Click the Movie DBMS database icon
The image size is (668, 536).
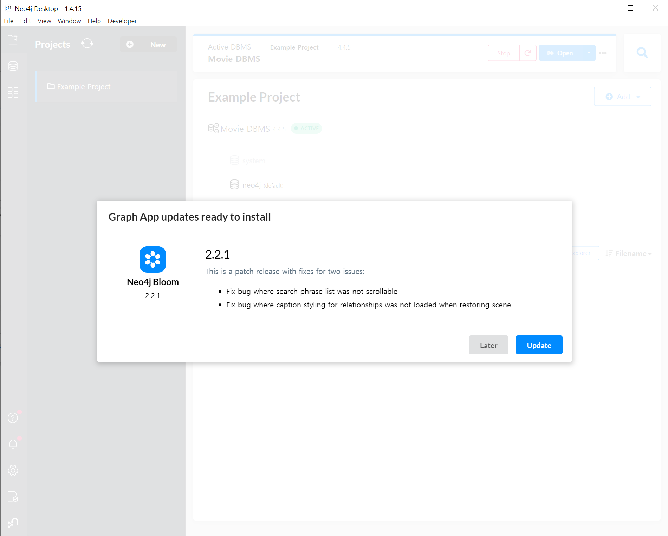(x=213, y=128)
